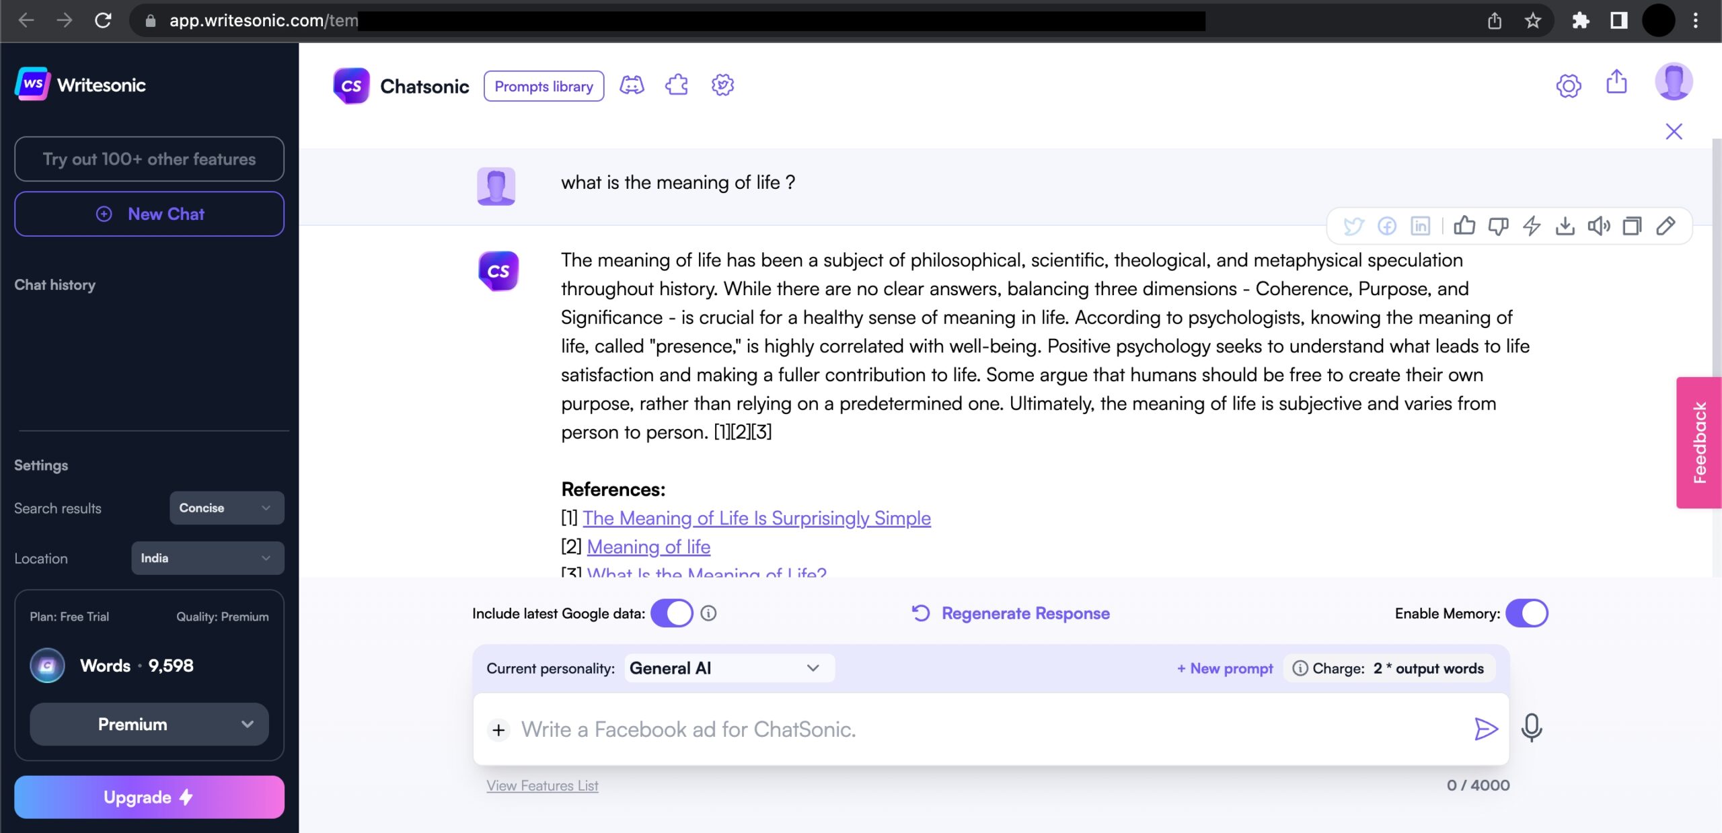The height and width of the screenshot is (833, 1722).
Task: Toggle Include latest Google data switch
Action: click(671, 613)
